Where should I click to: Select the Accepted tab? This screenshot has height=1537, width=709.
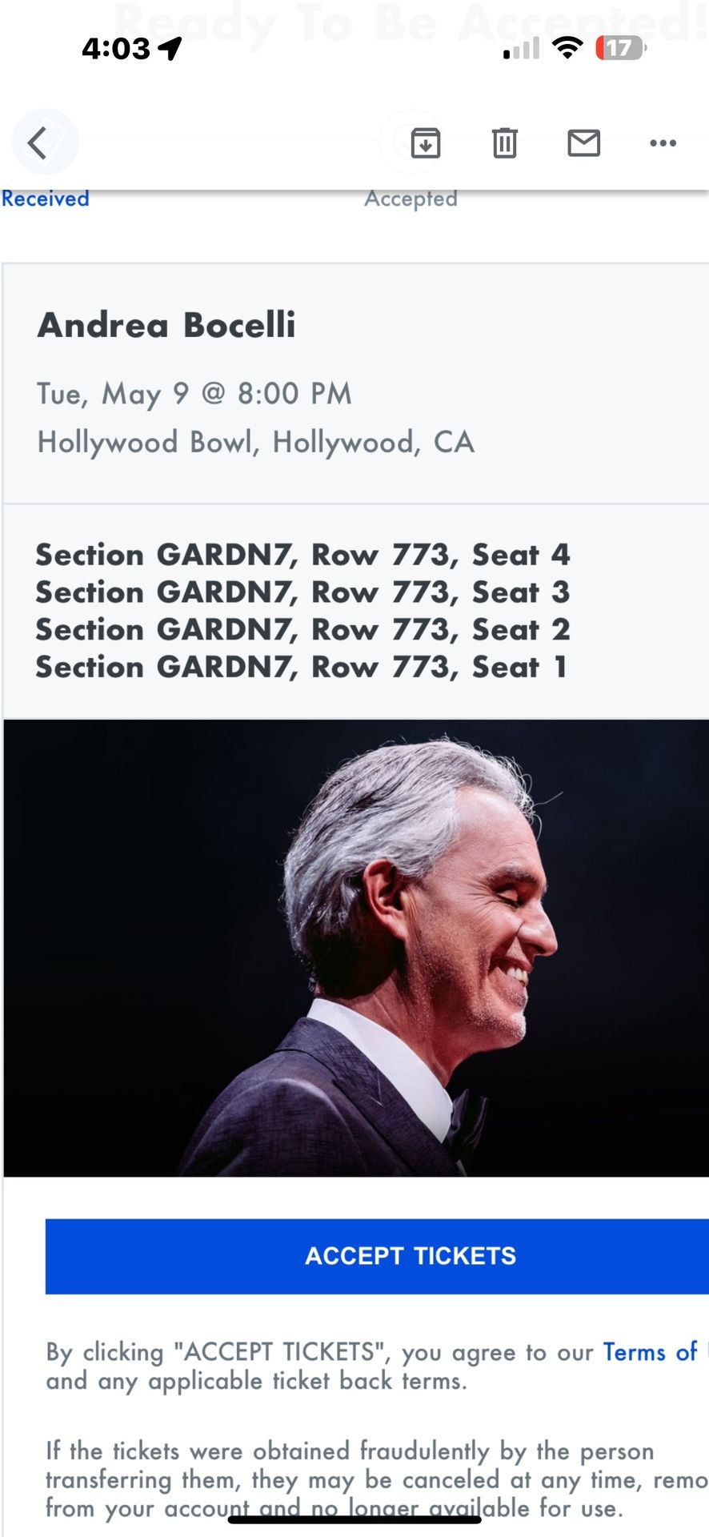pos(411,198)
